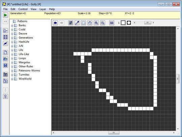Click the state slider left arrow
This screenshot has width=182, height=137.
(x=134, y=23)
